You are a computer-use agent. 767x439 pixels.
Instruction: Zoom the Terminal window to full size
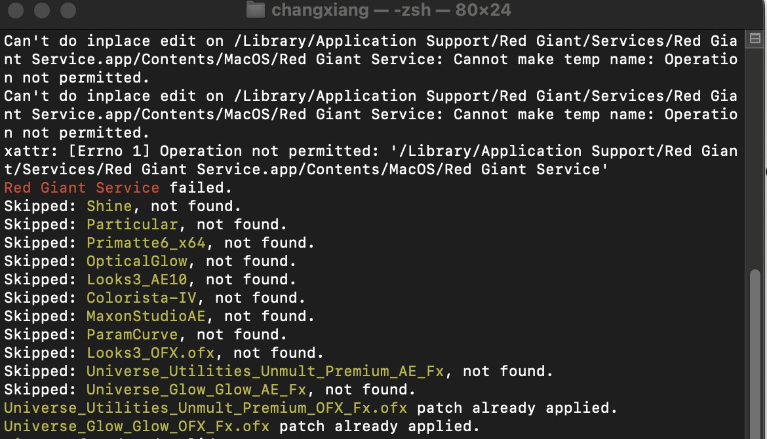click(67, 10)
